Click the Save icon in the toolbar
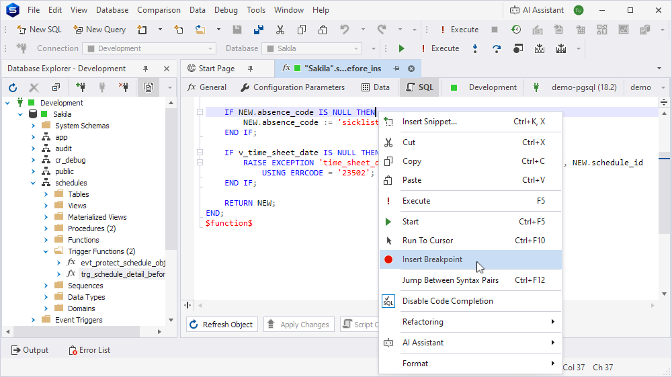This screenshot has height=377, width=672. click(x=237, y=30)
